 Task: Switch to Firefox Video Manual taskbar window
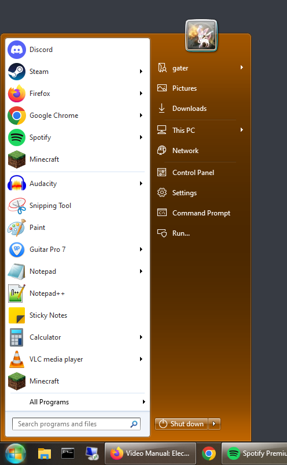click(150, 453)
